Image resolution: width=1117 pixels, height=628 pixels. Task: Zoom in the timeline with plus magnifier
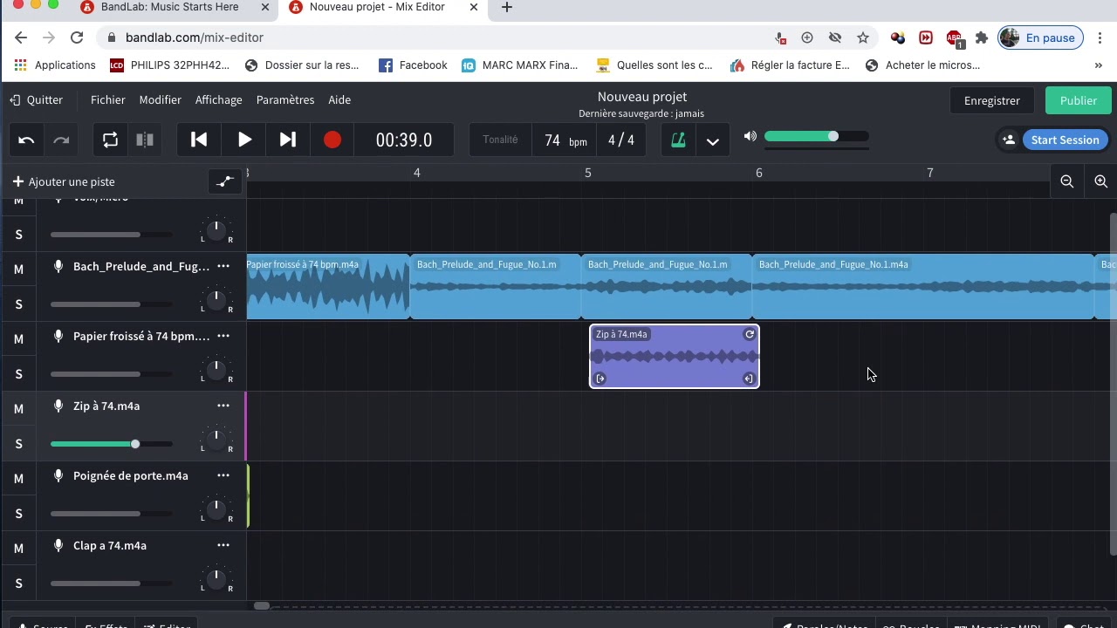click(x=1100, y=181)
